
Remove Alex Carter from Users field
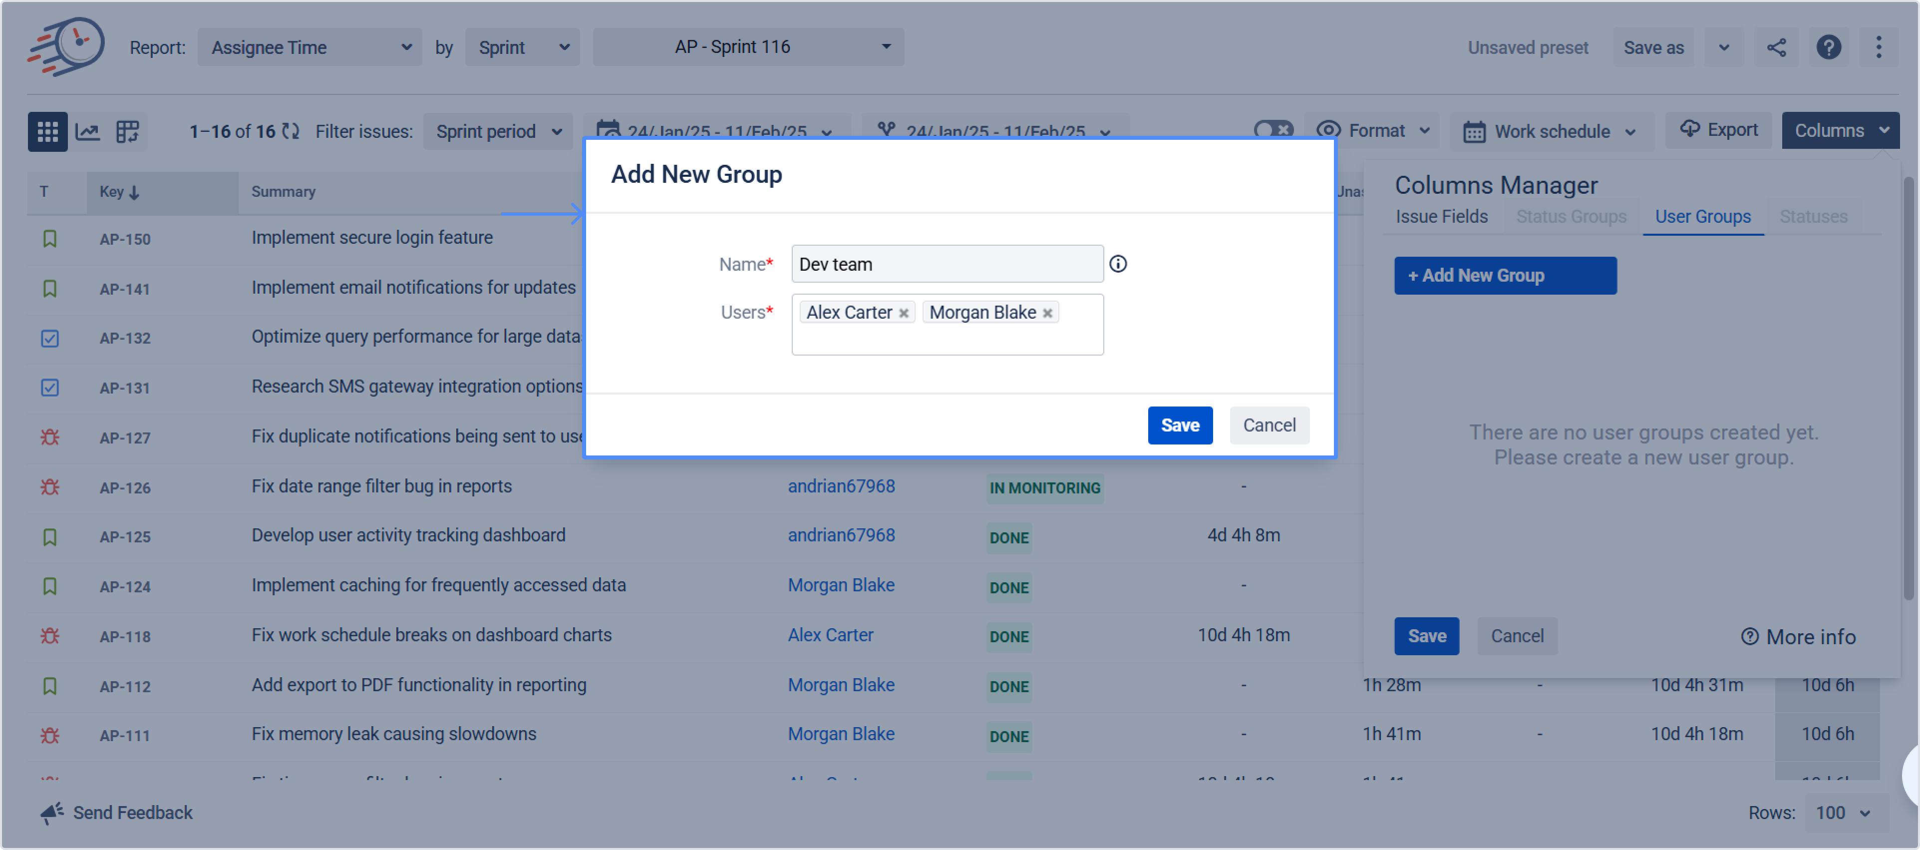click(x=904, y=313)
